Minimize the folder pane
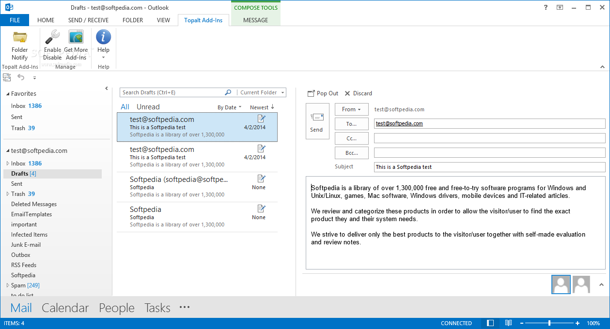Image resolution: width=610 pixels, height=329 pixels. [107, 89]
